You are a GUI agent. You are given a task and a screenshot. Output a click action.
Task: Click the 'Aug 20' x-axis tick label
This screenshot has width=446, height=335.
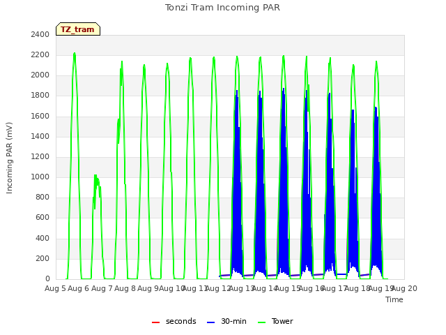coord(405,288)
